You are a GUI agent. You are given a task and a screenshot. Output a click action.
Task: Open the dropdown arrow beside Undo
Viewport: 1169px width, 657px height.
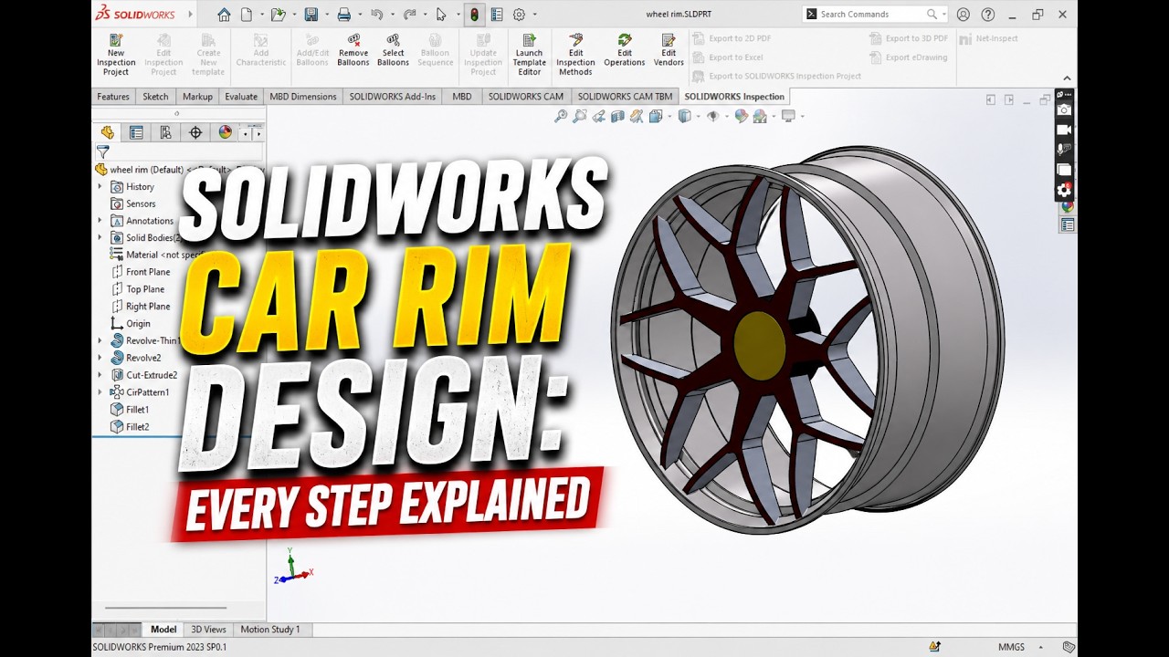[x=391, y=15]
